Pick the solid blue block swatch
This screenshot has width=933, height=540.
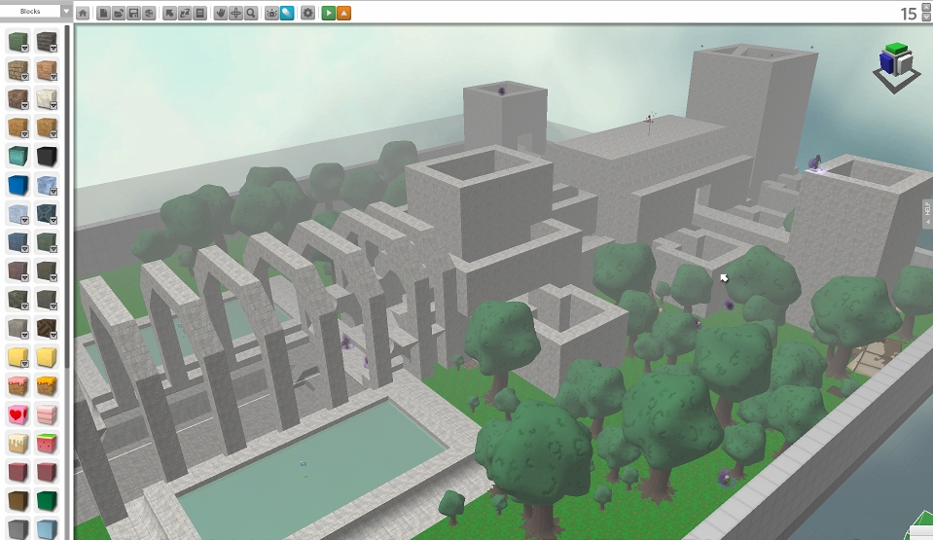pyautogui.click(x=18, y=185)
